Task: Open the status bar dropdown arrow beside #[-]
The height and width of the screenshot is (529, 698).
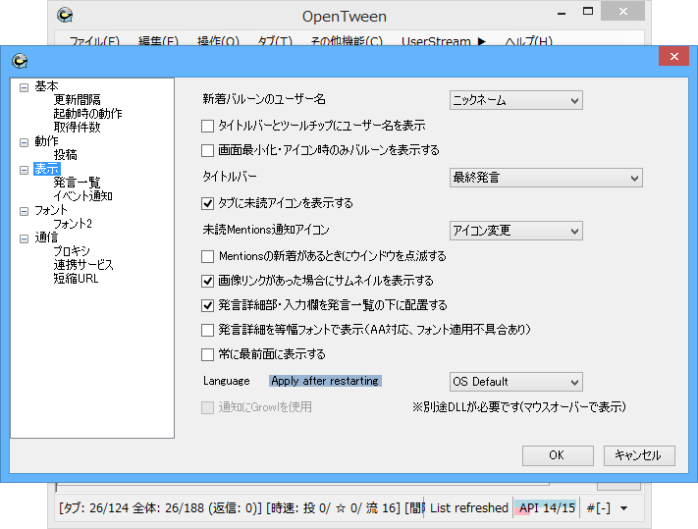Action: [x=624, y=508]
